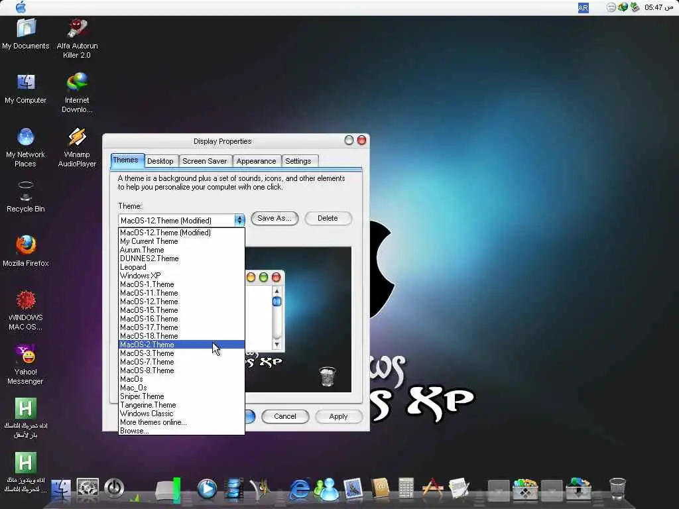
Task: Launch the Calculator icon in dock
Action: (x=406, y=488)
